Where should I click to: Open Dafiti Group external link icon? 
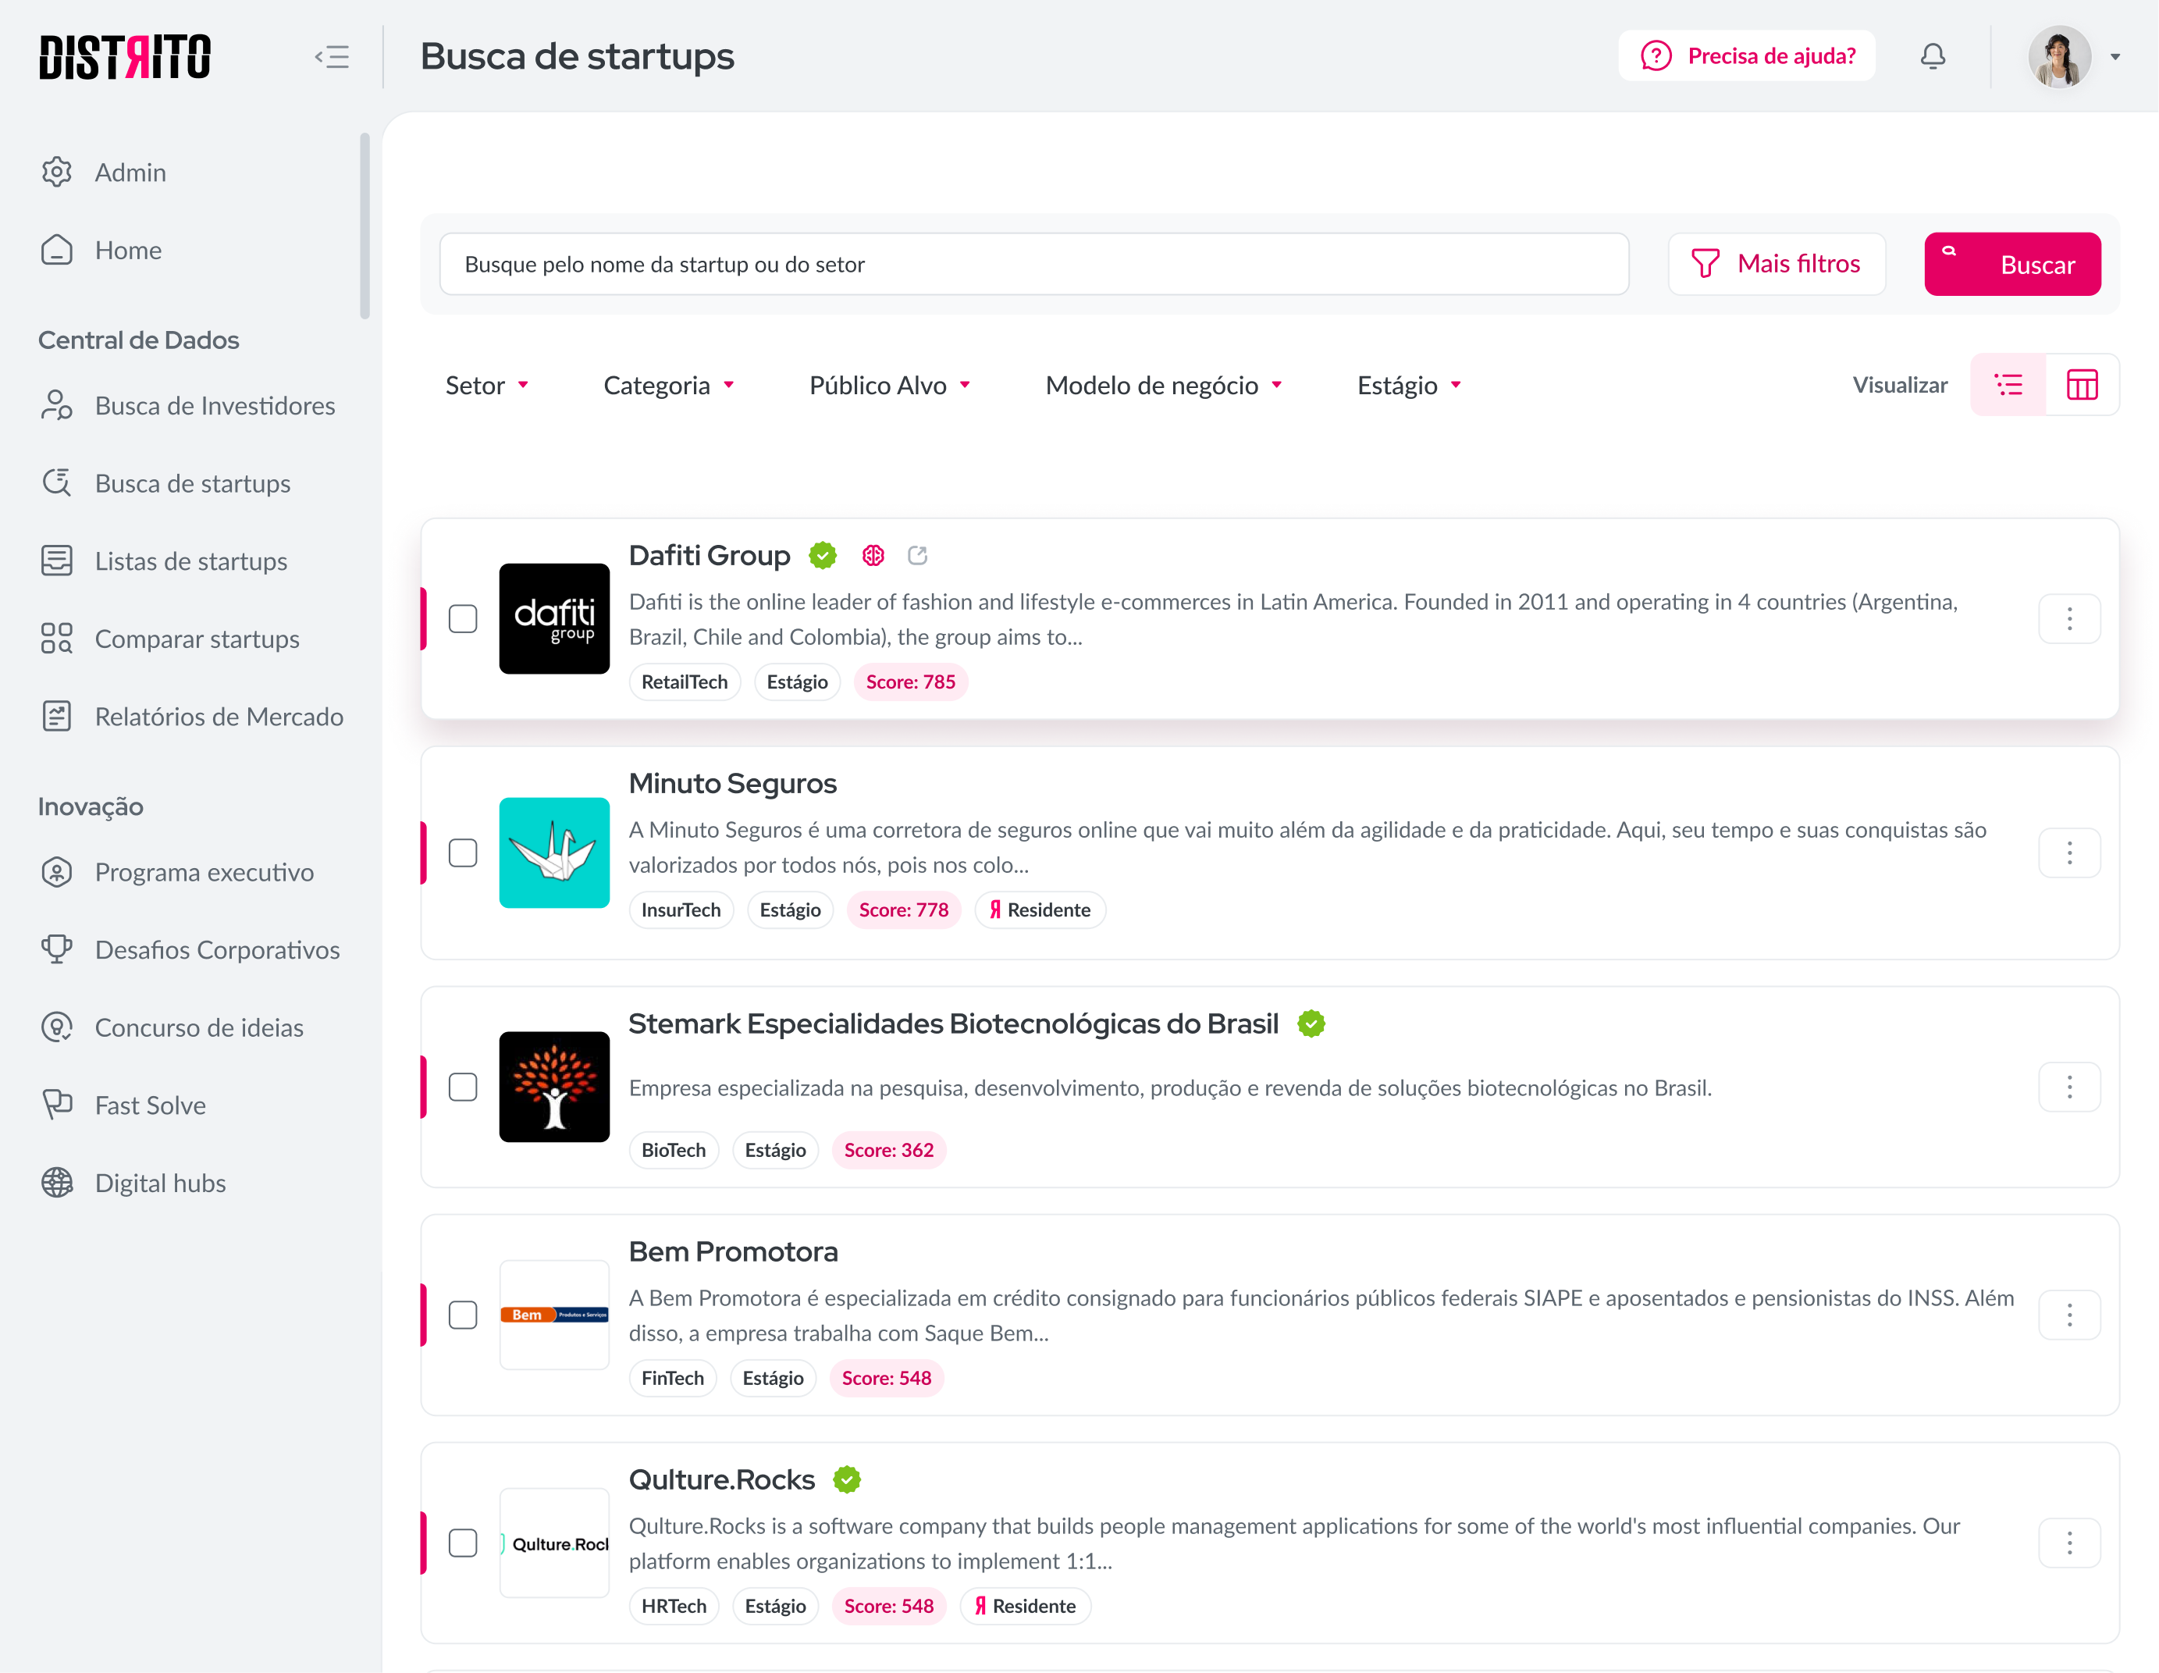tap(917, 556)
